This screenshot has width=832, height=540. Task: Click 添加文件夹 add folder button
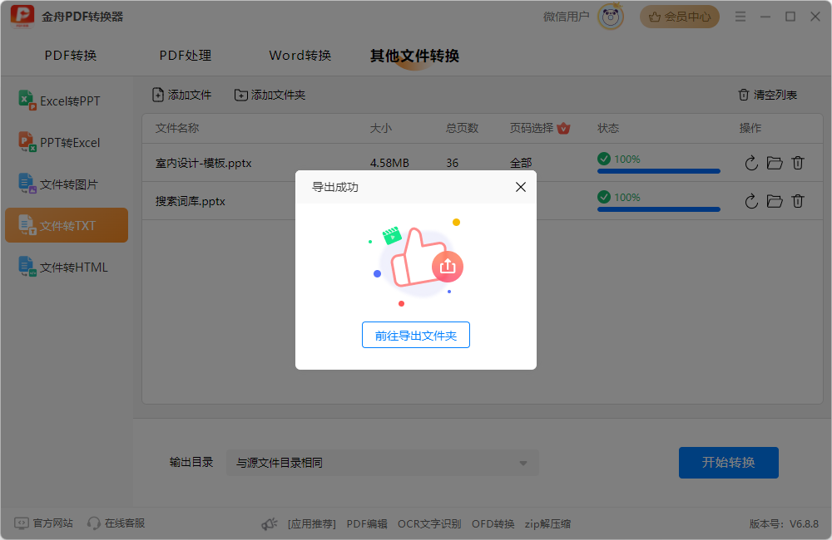point(270,95)
